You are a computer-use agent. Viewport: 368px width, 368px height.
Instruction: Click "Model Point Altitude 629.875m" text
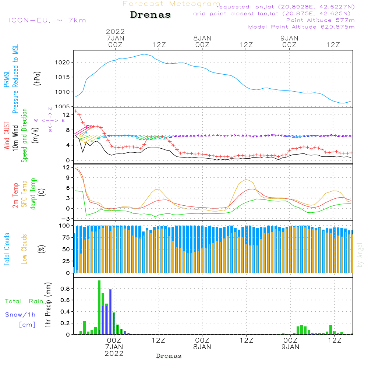point(301,27)
